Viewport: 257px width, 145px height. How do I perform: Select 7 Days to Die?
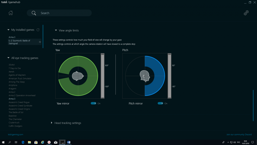tap(15, 68)
